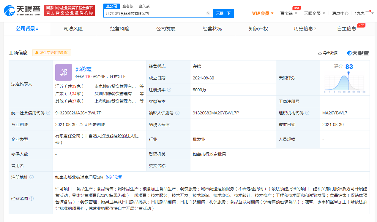Click help icon beside 组织机构代码
This screenshot has width=377, height=222.
pyautogui.click(x=307, y=113)
